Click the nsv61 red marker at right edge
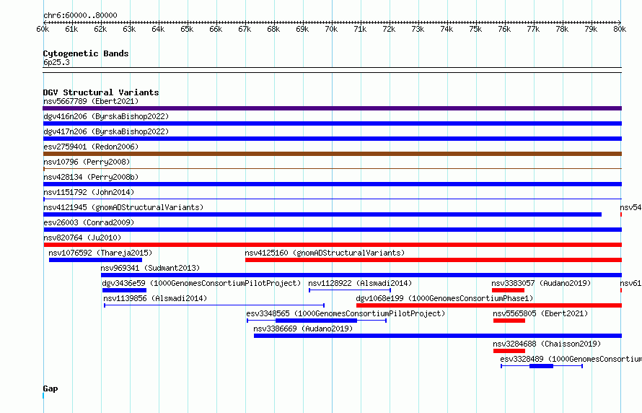The height and width of the screenshot is (413, 642). coord(621,290)
